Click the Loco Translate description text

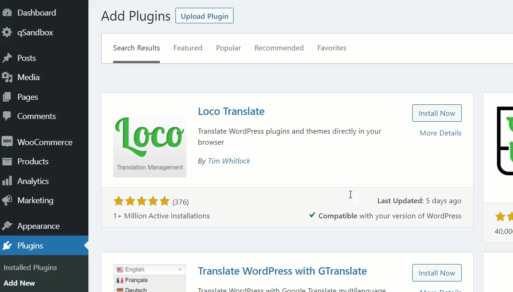[289, 137]
